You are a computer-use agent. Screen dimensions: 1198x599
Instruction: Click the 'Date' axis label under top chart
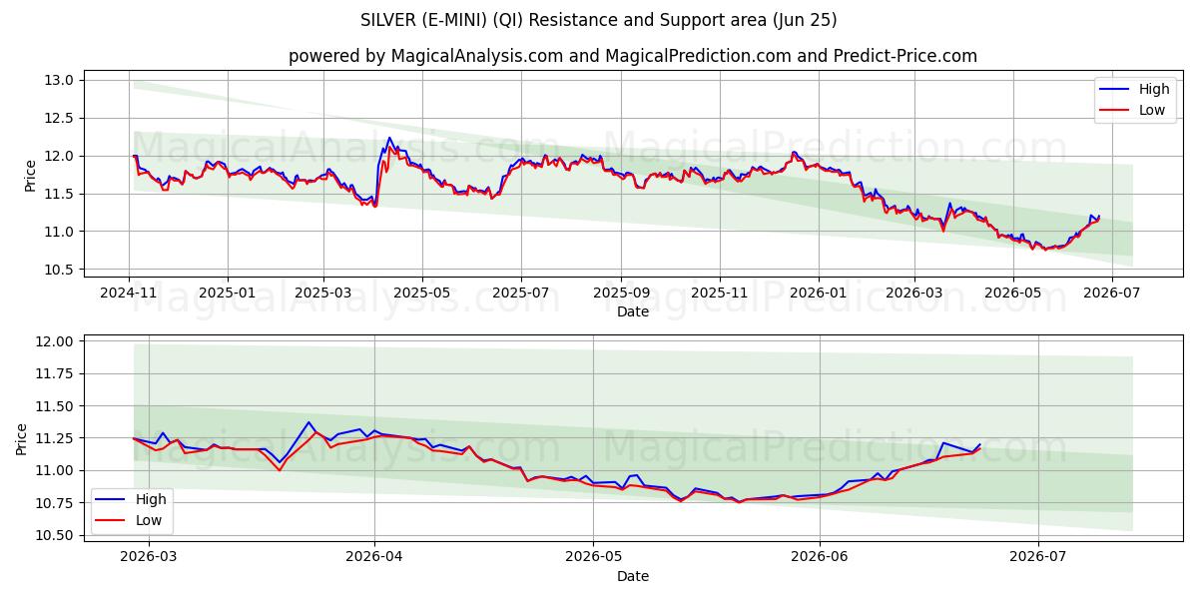633,311
